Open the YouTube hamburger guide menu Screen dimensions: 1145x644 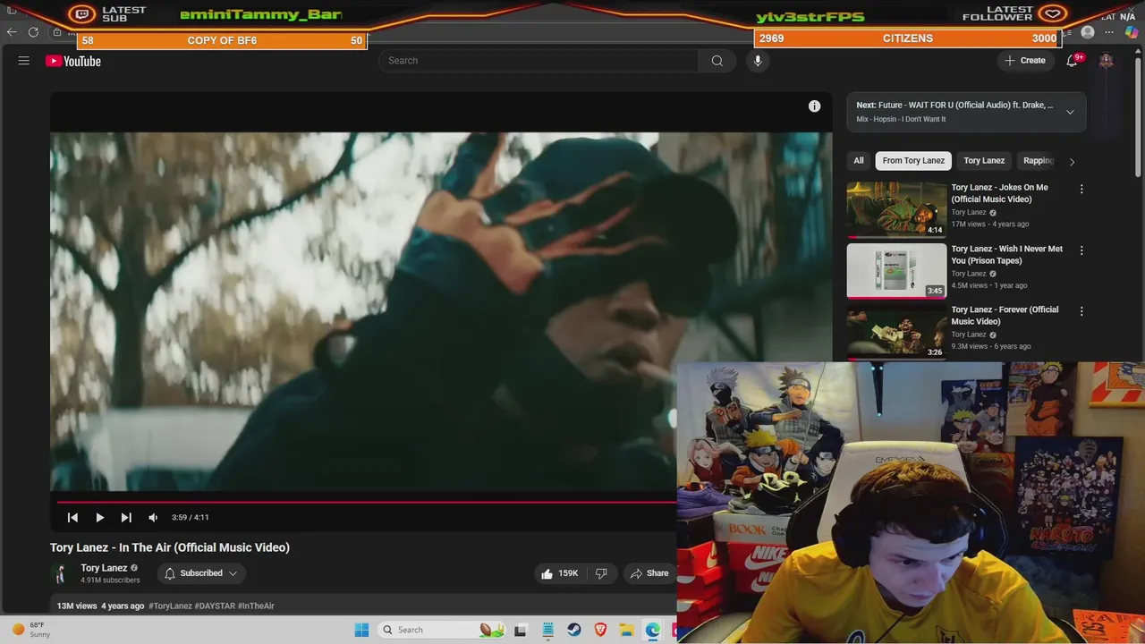pos(24,61)
